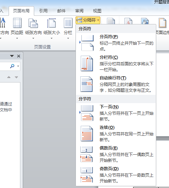Open the navigation pane options arrow
Screen dimensions: 169x188
[x=12, y=56]
